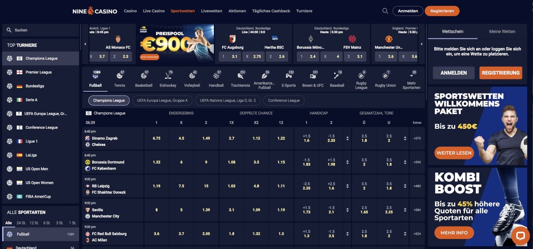Open handicap options for Borussia Dortmund match
Image resolution: width=533 pixels, height=249 pixels.
click(348, 162)
